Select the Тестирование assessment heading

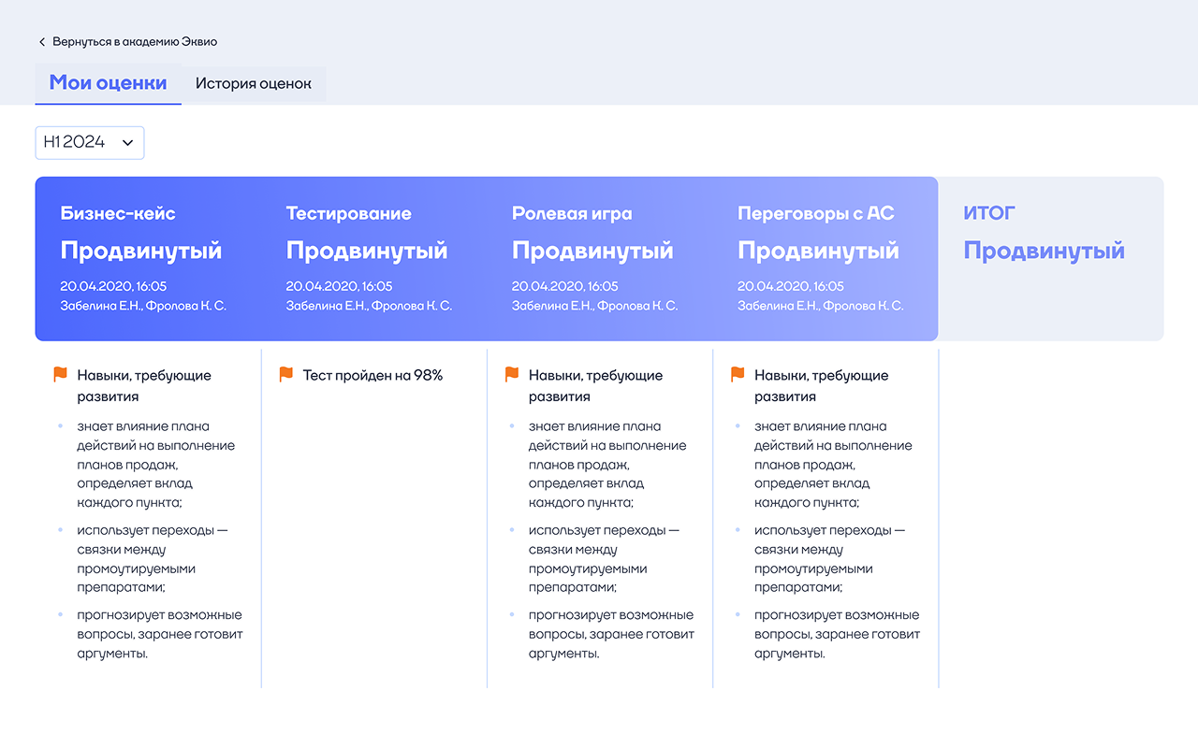point(348,213)
